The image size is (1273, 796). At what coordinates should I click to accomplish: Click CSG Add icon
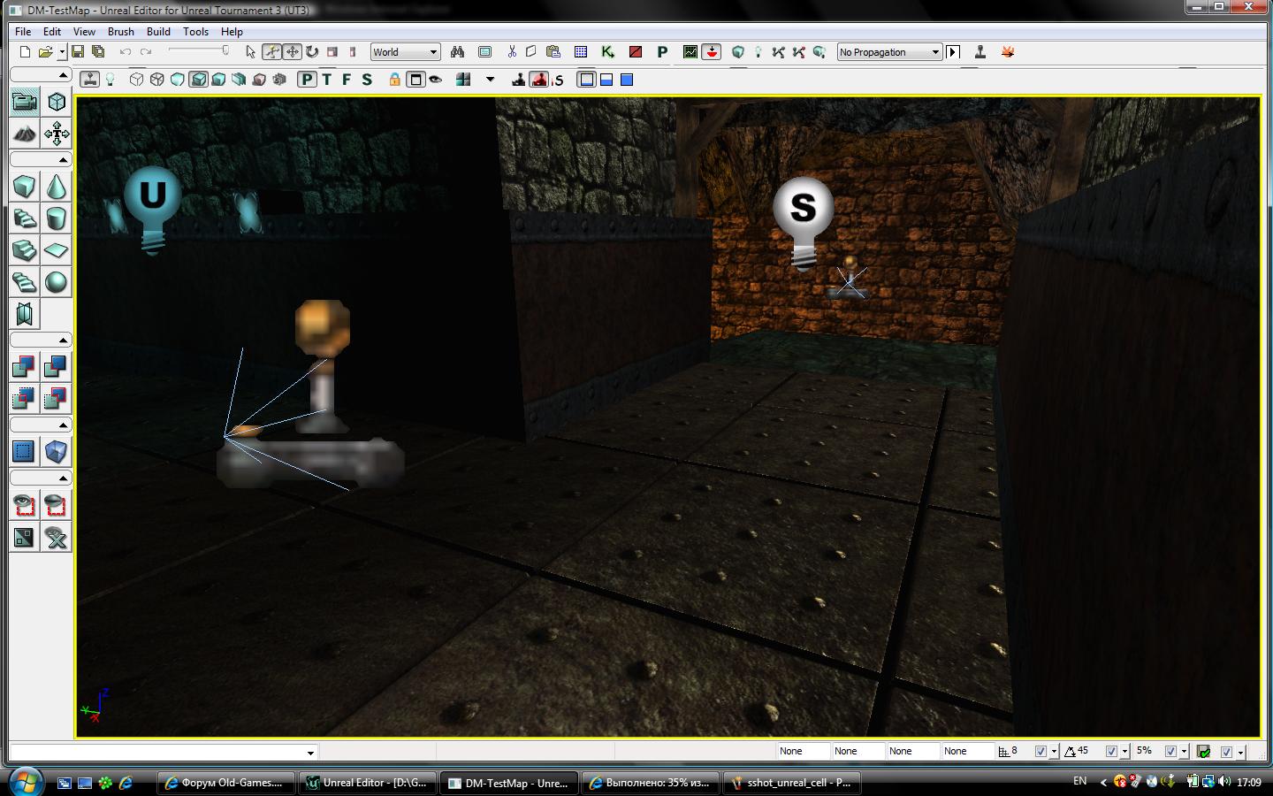click(25, 366)
